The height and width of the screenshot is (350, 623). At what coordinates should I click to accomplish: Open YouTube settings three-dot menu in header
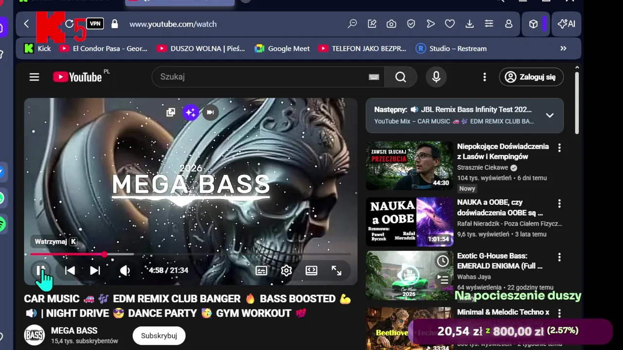click(x=484, y=77)
